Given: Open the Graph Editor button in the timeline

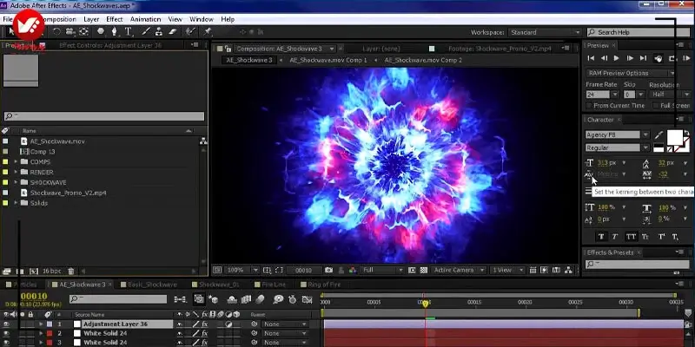Looking at the screenshot, I should click(308, 299).
